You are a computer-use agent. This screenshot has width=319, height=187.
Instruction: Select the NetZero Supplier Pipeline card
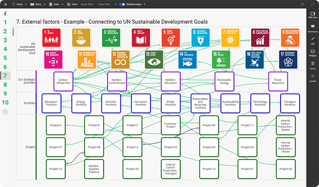click(94, 169)
